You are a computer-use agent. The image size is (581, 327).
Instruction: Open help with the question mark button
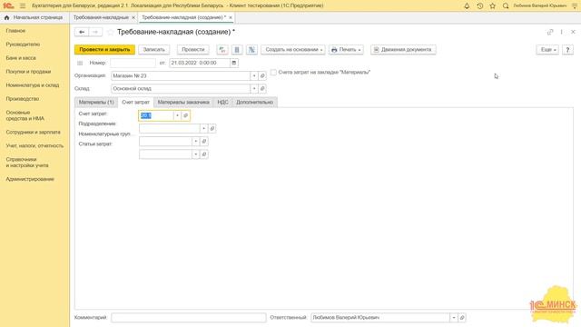[x=567, y=50]
